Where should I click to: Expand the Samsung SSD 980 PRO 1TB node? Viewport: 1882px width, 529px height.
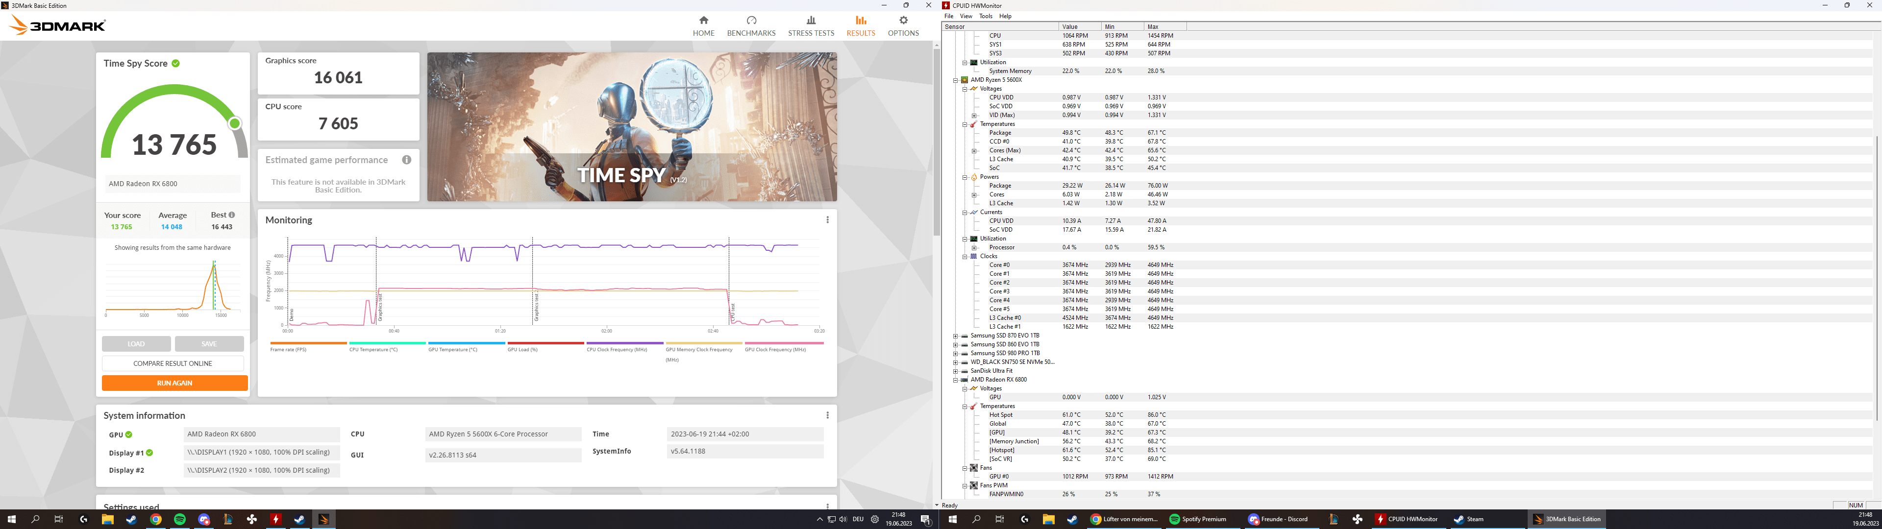(x=955, y=353)
